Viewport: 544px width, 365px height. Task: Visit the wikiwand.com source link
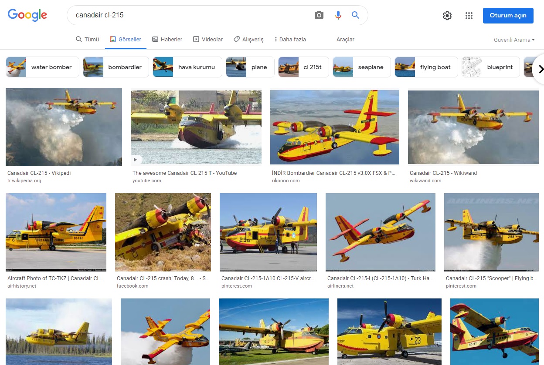(425, 181)
